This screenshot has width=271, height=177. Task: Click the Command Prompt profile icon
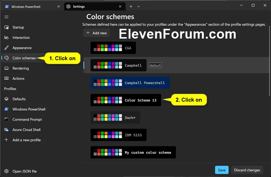(x=7, y=119)
